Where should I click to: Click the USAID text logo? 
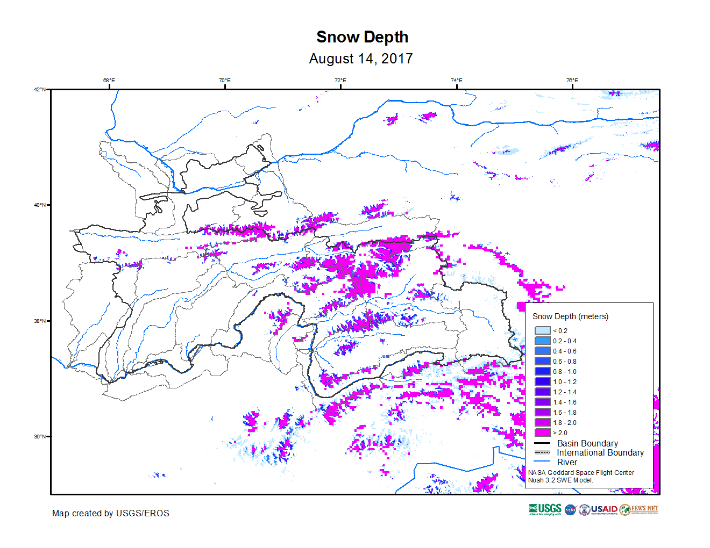point(604,509)
